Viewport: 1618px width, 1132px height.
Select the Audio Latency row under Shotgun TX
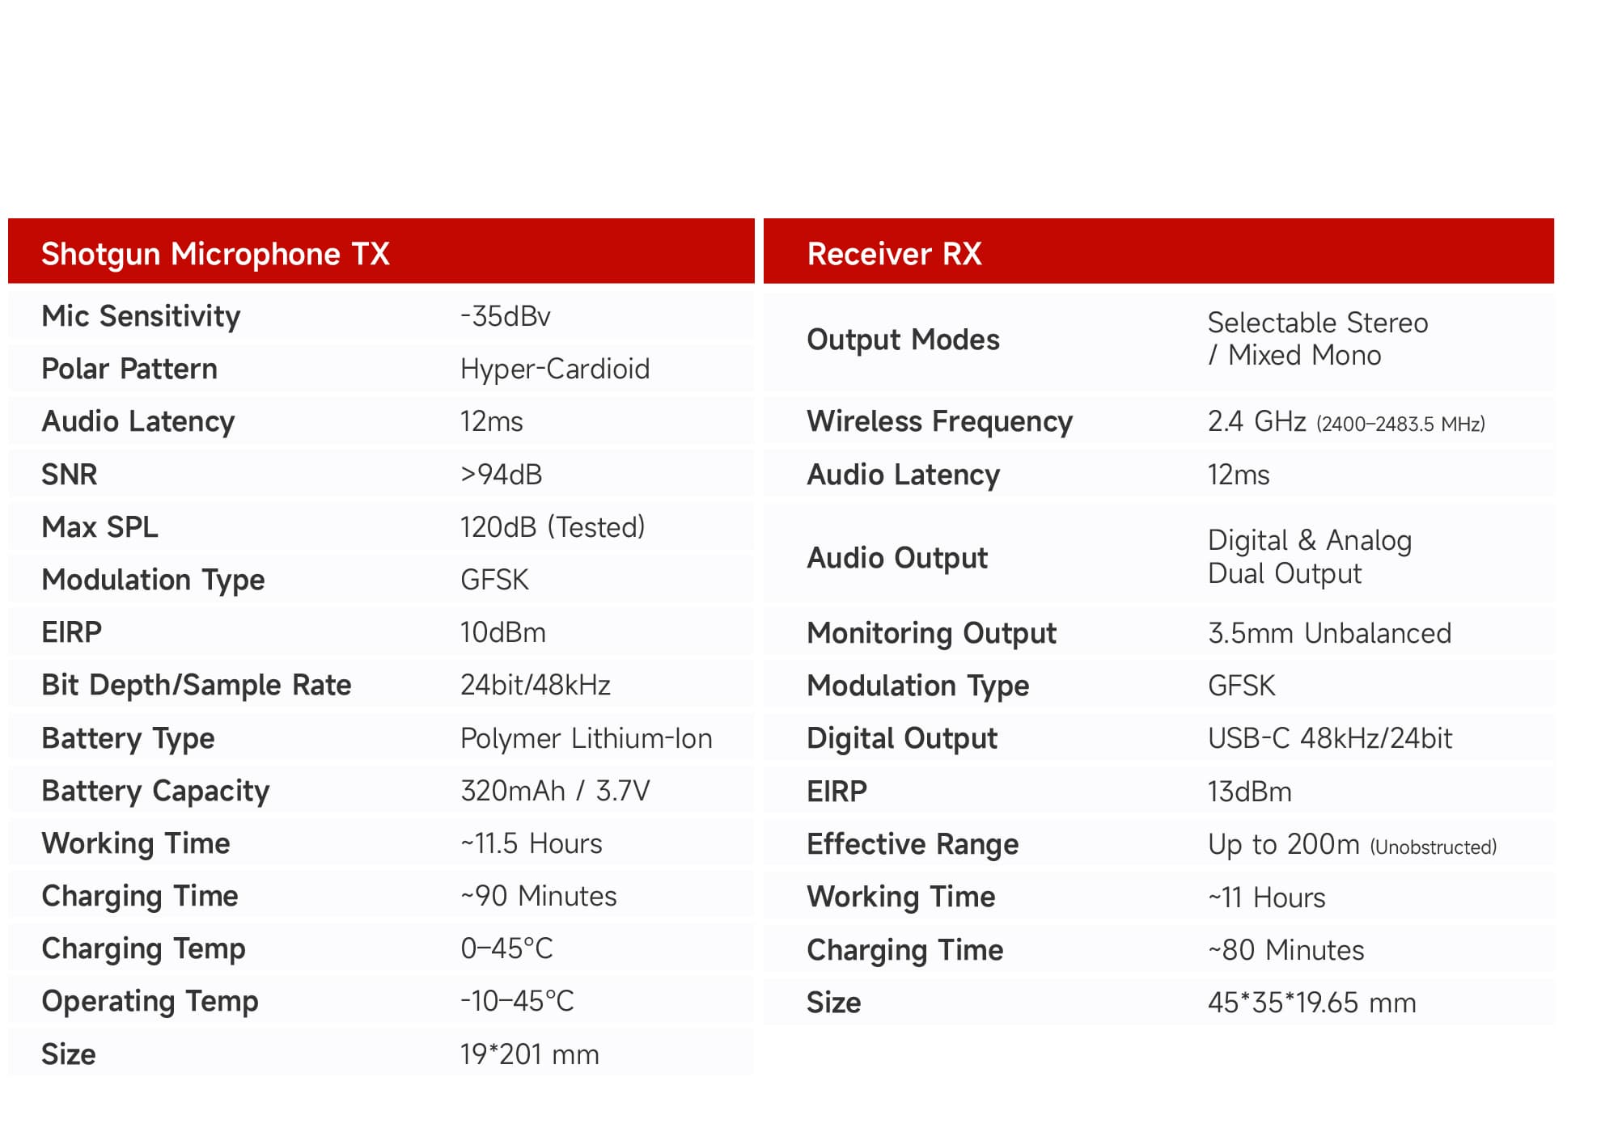(138, 421)
